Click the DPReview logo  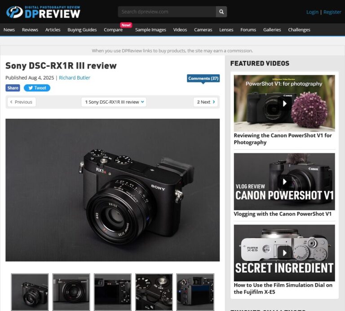(43, 12)
